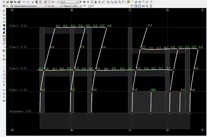
Task: Click the orange run analysis play icon
Action: 49,2
